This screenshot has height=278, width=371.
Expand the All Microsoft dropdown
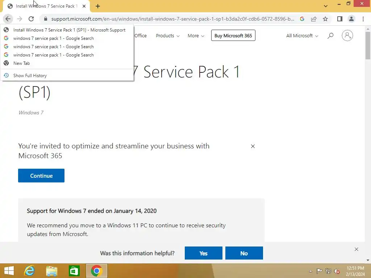coord(302,36)
